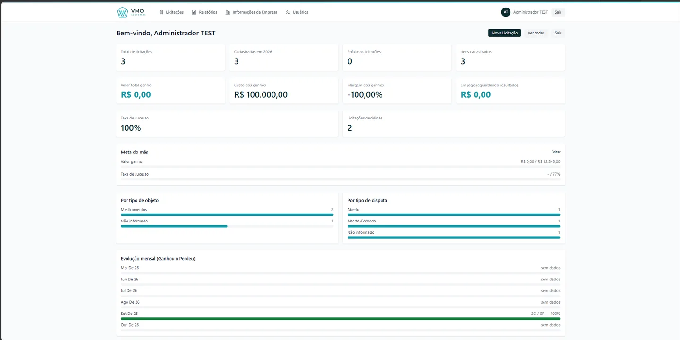Click the Por tipo de disputa heading

pyautogui.click(x=367, y=201)
